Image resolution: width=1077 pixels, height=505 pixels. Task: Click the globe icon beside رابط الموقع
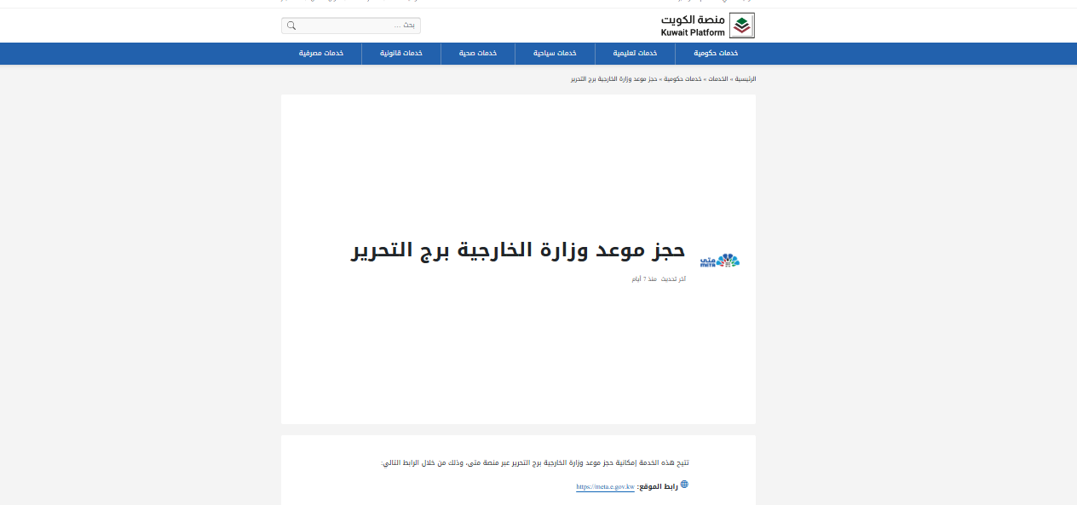tap(684, 485)
